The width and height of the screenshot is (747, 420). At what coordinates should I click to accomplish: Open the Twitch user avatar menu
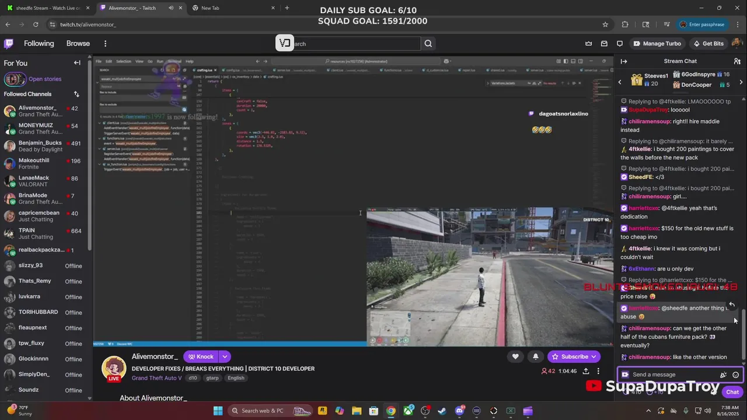(736, 44)
